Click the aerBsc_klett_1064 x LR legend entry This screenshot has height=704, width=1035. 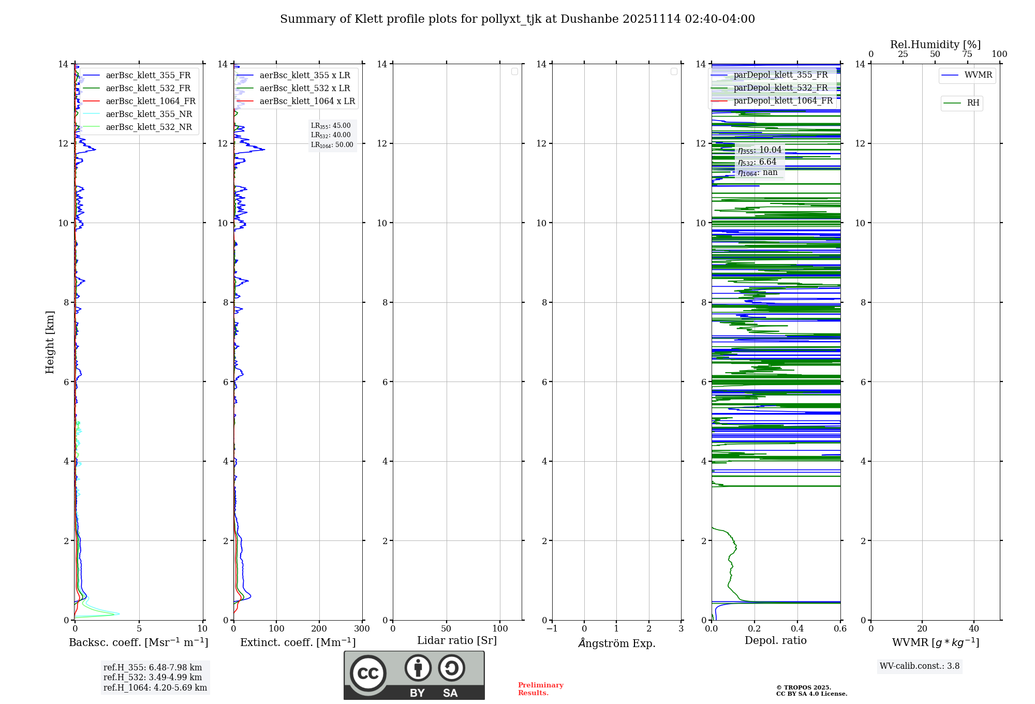(307, 101)
